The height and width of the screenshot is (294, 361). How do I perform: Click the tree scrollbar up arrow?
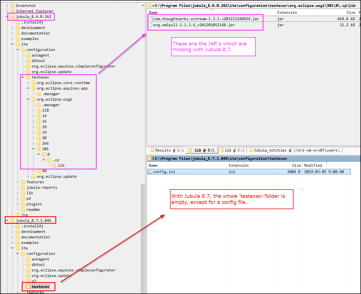pos(142,5)
